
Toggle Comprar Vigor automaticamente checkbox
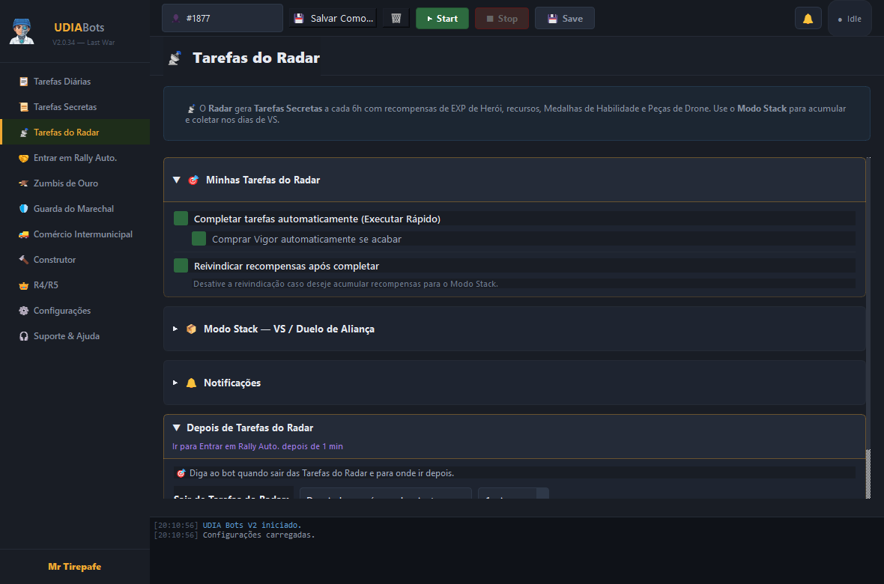click(199, 238)
